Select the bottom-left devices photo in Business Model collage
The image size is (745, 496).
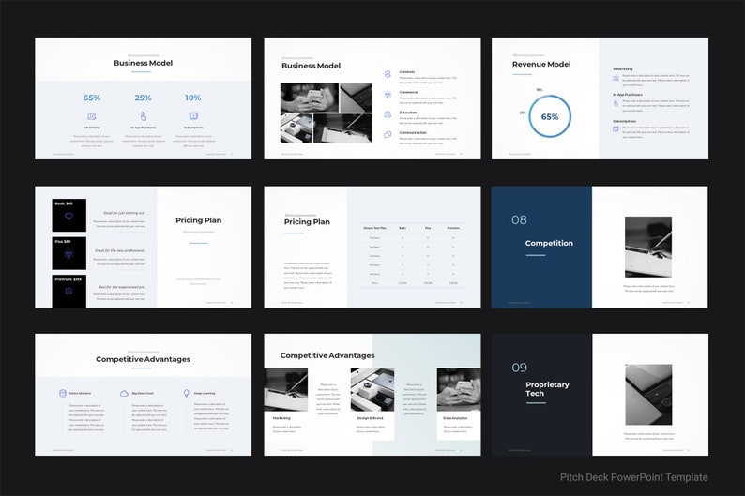point(296,128)
